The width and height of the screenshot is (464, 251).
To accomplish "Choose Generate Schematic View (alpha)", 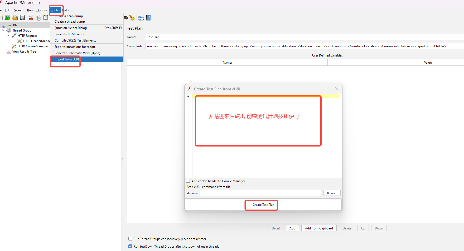I will point(87,53).
